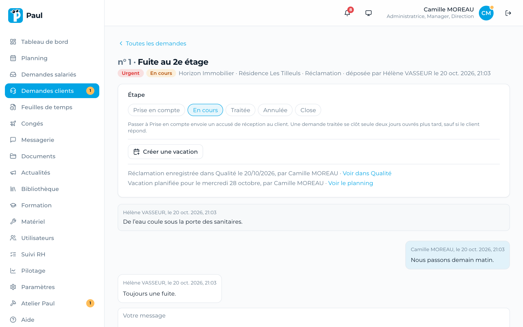Open the Aide menu entry
Viewport: 523px width, 327px height.
pyautogui.click(x=52, y=320)
